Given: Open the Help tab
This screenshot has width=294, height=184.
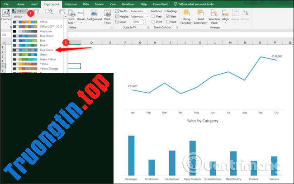Looking at the screenshot, I should tap(144, 4).
